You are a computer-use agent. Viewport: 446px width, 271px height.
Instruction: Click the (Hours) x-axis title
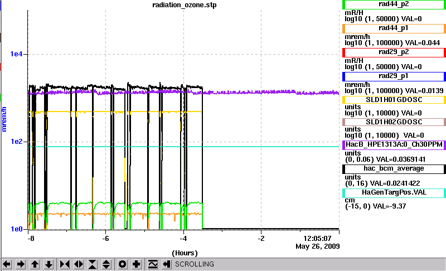[185, 253]
